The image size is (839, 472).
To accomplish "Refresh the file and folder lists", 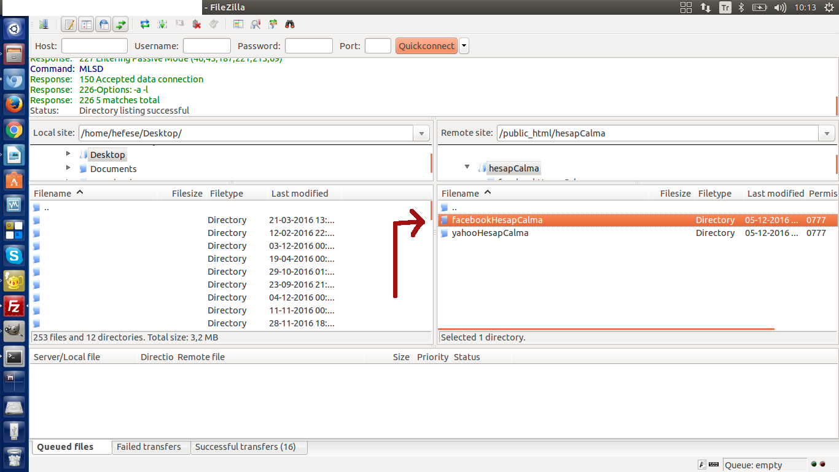I will [145, 25].
